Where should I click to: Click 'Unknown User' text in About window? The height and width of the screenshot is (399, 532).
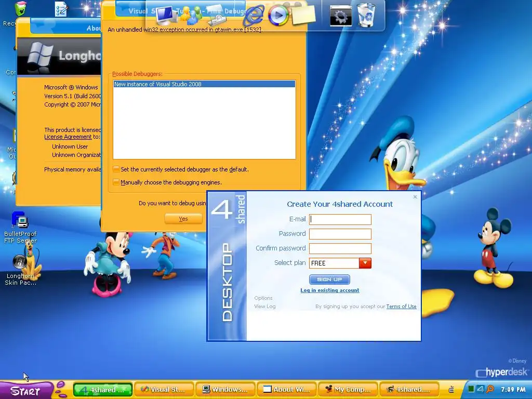[x=70, y=147]
